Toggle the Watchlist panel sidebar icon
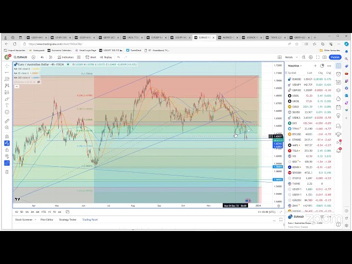 339,65
